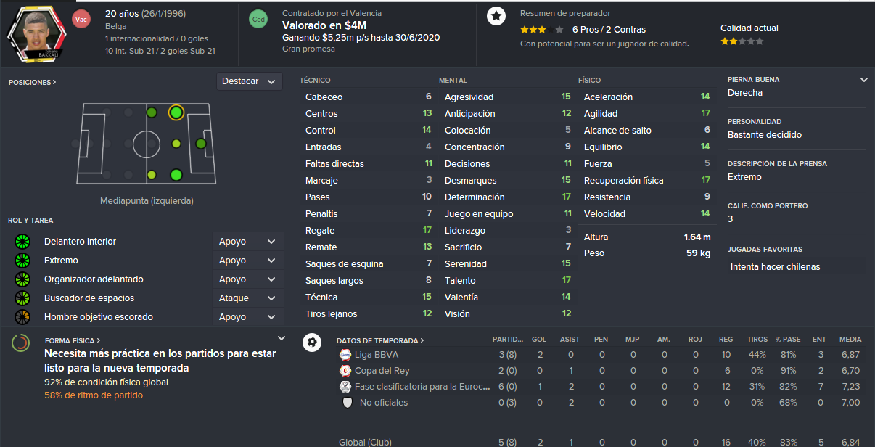Viewport: 875px width, 447px height.
Task: Open the Destacar dropdown
Action: tap(250, 81)
